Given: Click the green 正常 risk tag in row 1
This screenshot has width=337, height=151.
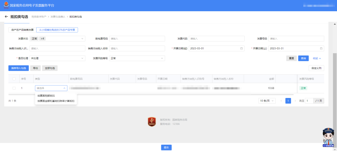Looking at the screenshot, I should pos(303,88).
